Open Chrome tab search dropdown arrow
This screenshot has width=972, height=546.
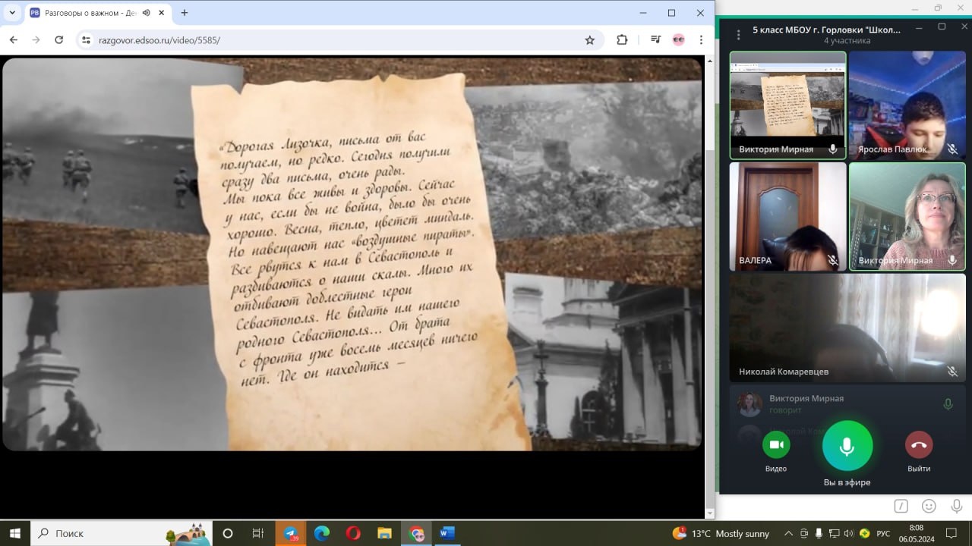[12, 13]
